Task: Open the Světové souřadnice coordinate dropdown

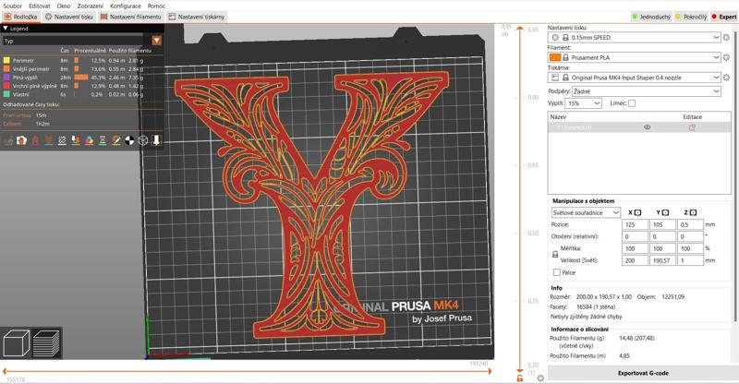Action: pos(586,213)
